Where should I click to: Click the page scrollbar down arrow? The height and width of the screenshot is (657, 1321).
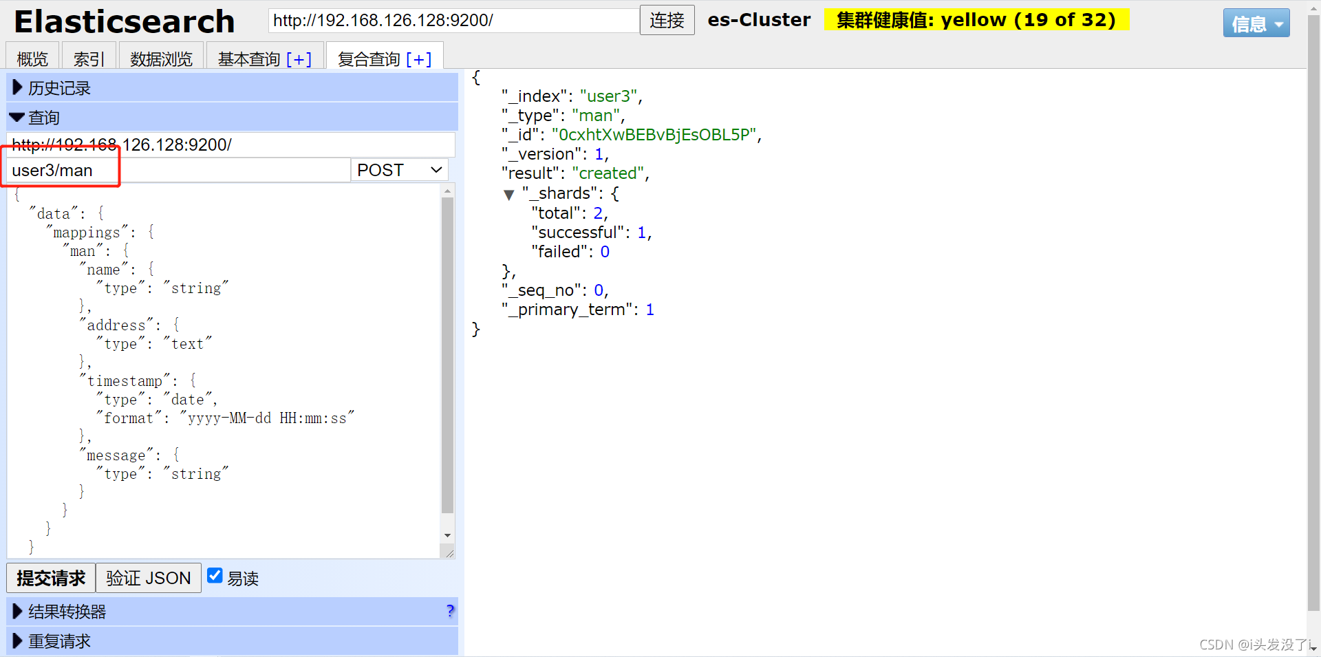(x=1313, y=648)
